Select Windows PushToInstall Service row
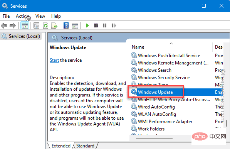The height and width of the screenshot is (149, 230). click(177, 56)
